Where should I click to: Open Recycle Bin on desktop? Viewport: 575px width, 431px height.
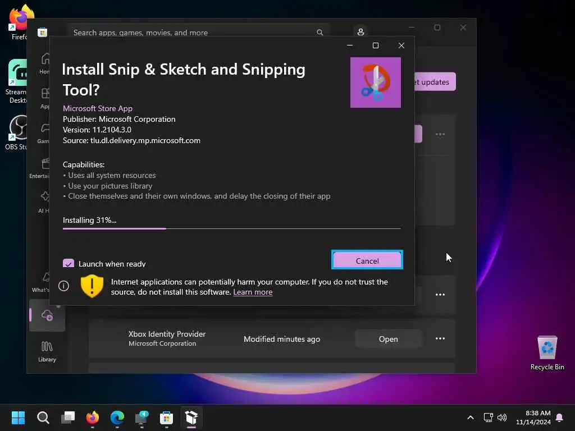[547, 354]
